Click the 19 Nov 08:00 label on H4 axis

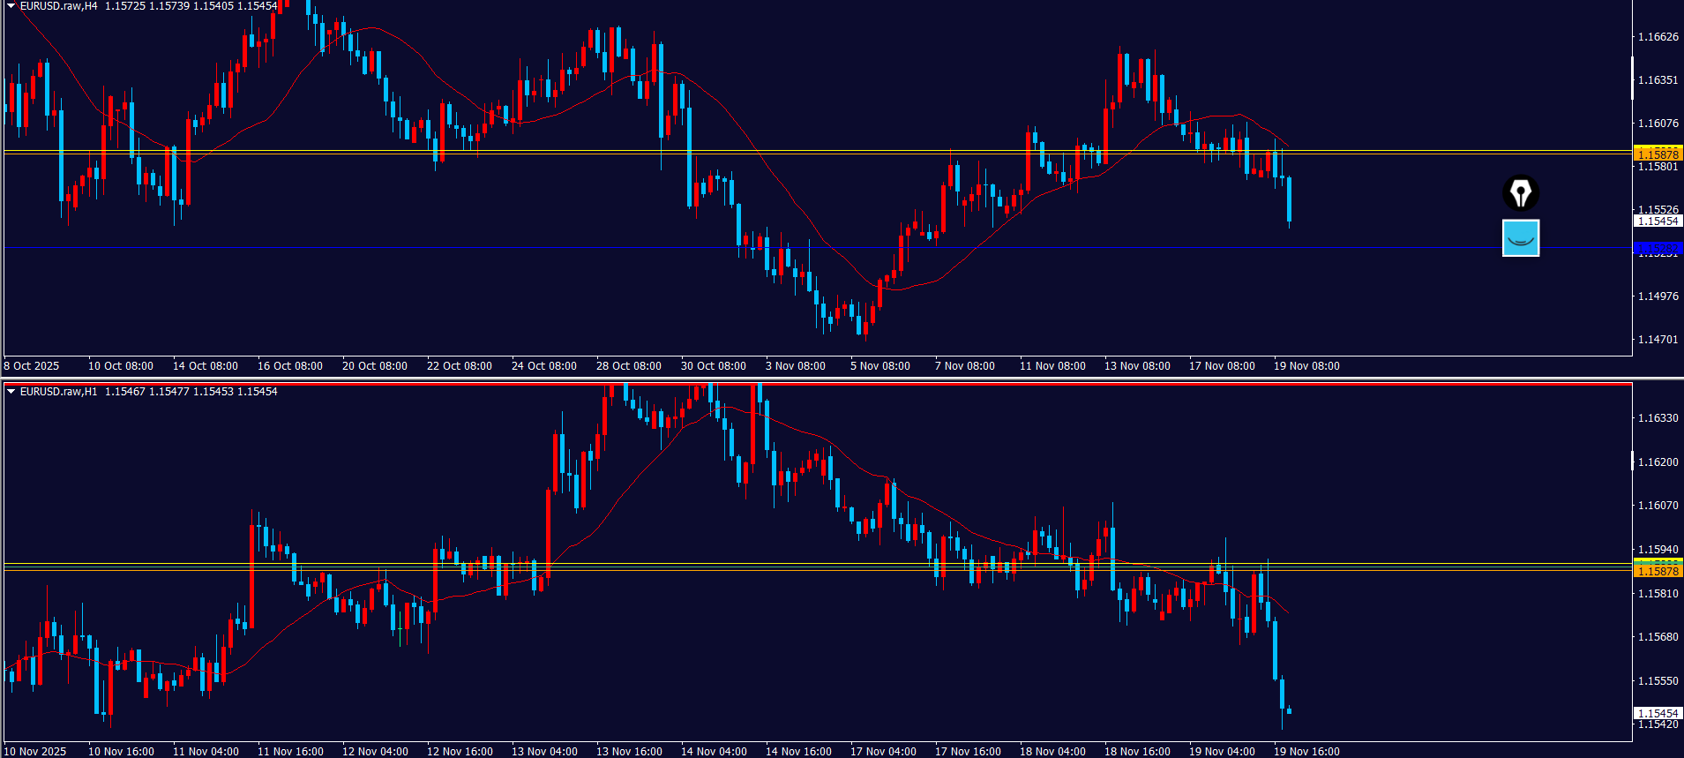1306,366
